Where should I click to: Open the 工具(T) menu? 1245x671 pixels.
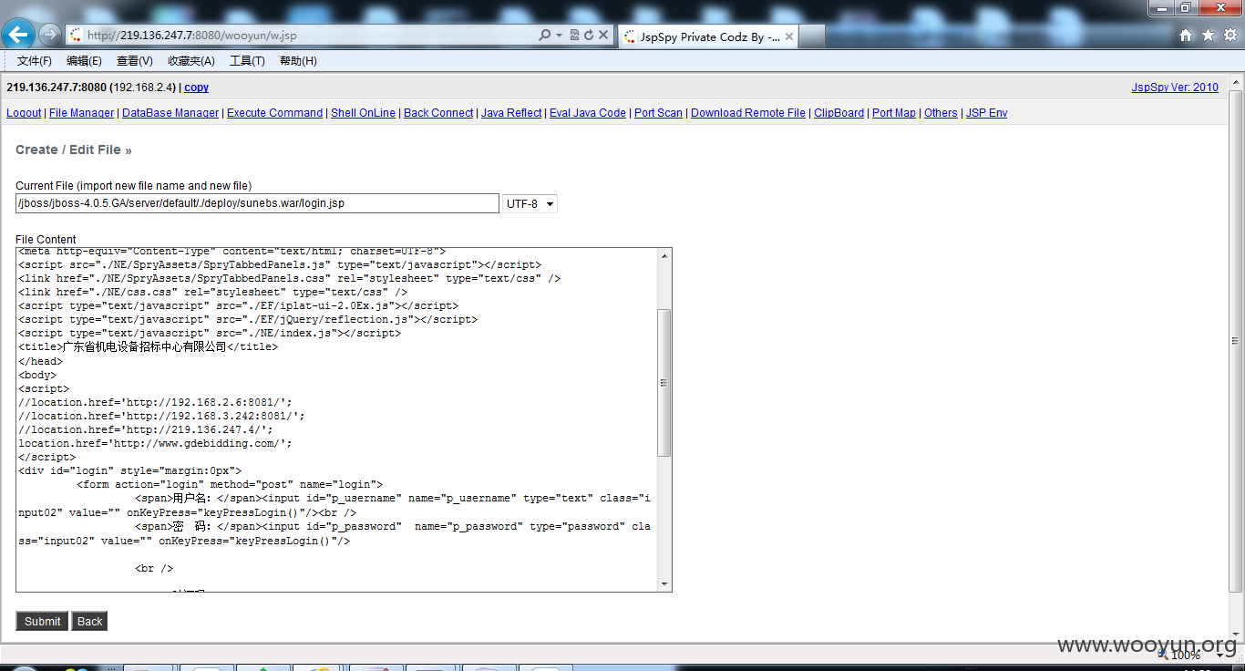tap(247, 61)
